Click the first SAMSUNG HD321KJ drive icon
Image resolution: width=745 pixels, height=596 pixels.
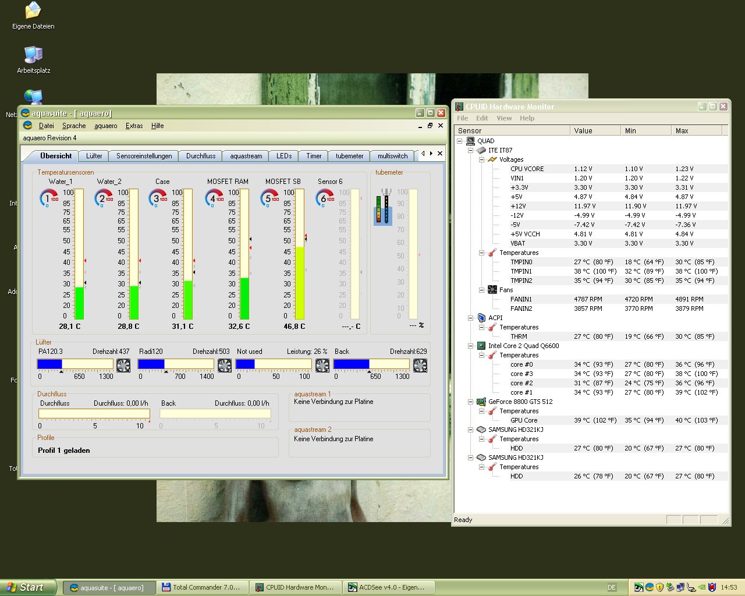[x=481, y=430]
